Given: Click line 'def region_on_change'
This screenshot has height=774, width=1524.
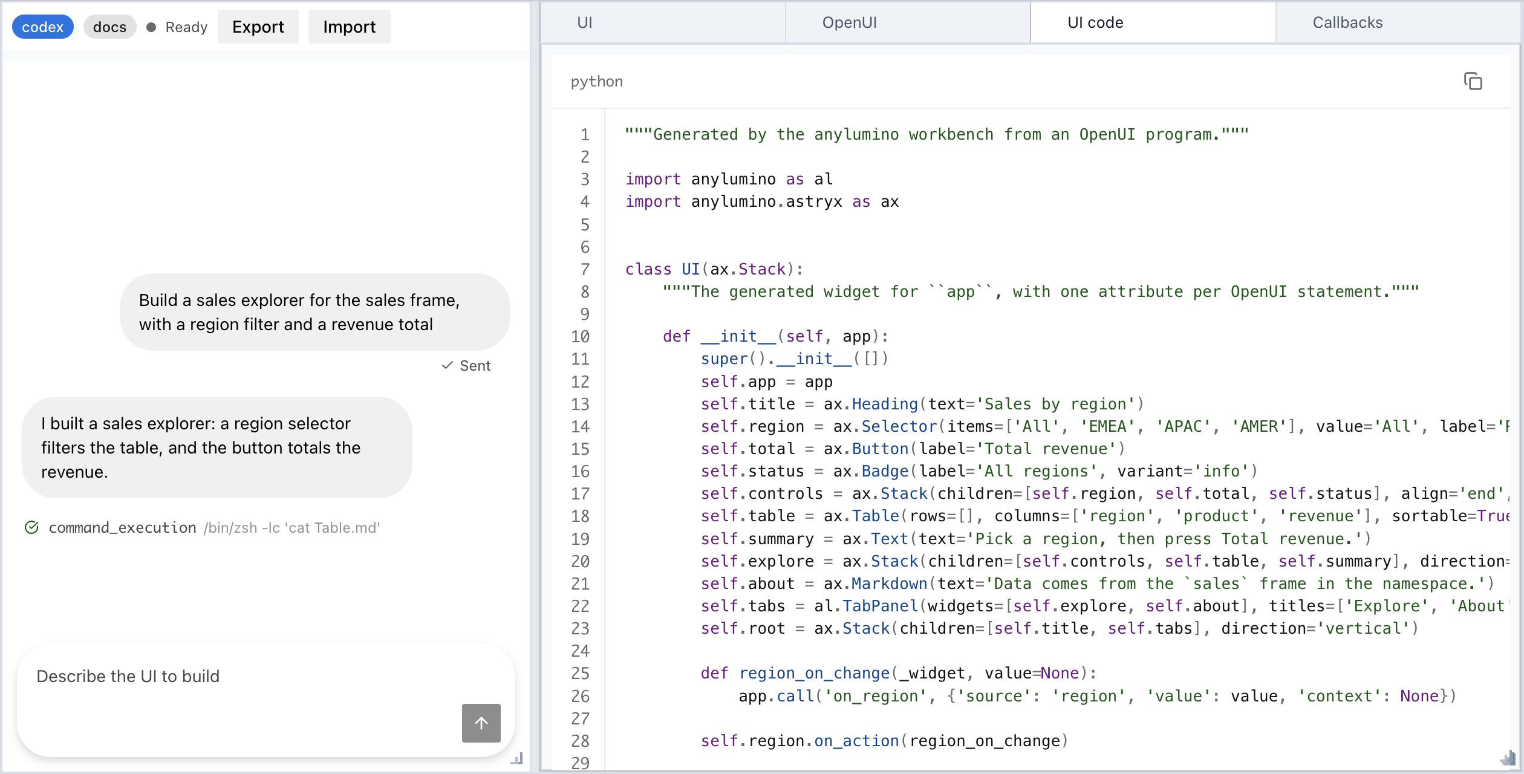Looking at the screenshot, I should click(x=899, y=673).
